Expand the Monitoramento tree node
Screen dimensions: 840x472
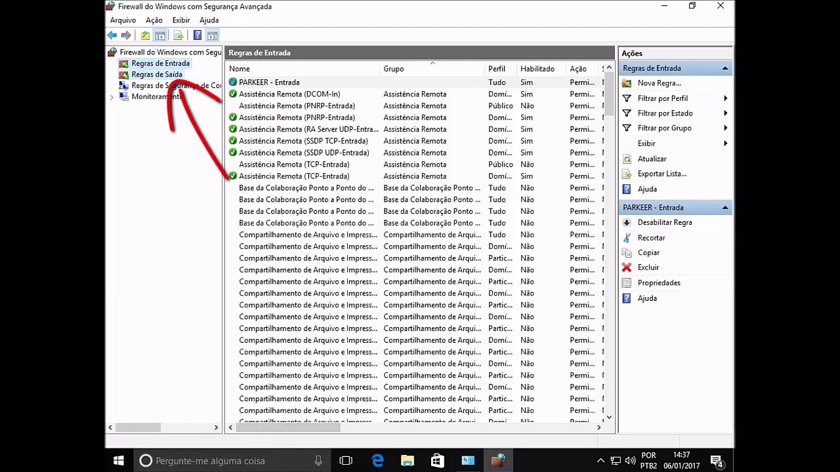pos(112,97)
